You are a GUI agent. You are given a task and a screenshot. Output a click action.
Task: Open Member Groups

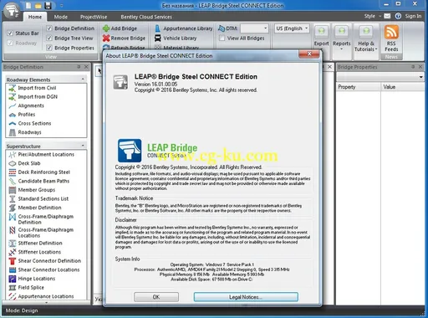[37, 190]
